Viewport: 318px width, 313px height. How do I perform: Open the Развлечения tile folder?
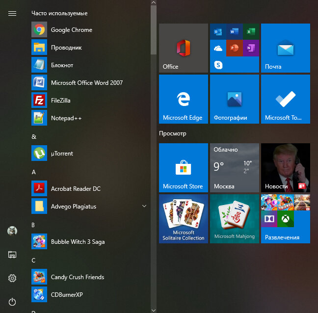pyautogui.click(x=285, y=219)
